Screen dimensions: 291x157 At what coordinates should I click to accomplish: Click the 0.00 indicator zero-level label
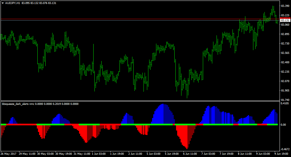[x=283, y=125]
